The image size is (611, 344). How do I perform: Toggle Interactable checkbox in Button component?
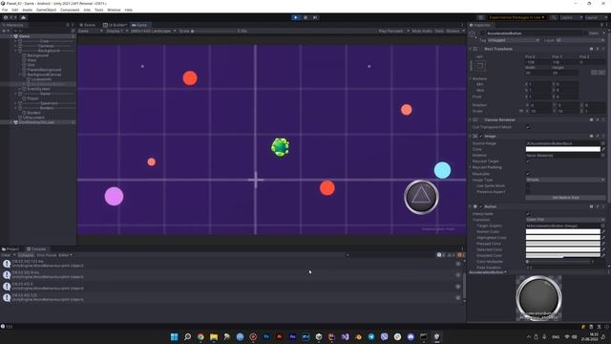pyautogui.click(x=528, y=214)
